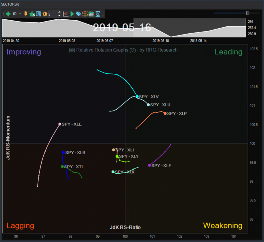The image size is (264, 242).
Task: Select the SPY - XLE label
Action: pyautogui.click(x=72, y=124)
